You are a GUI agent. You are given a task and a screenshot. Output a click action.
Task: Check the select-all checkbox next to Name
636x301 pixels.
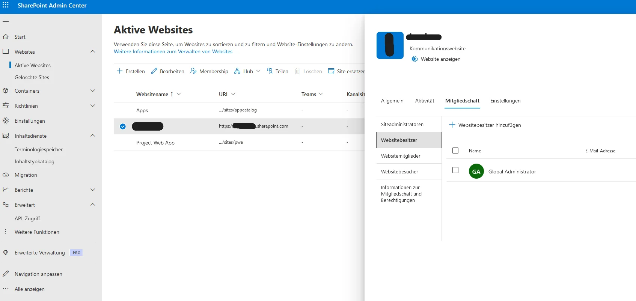point(455,150)
